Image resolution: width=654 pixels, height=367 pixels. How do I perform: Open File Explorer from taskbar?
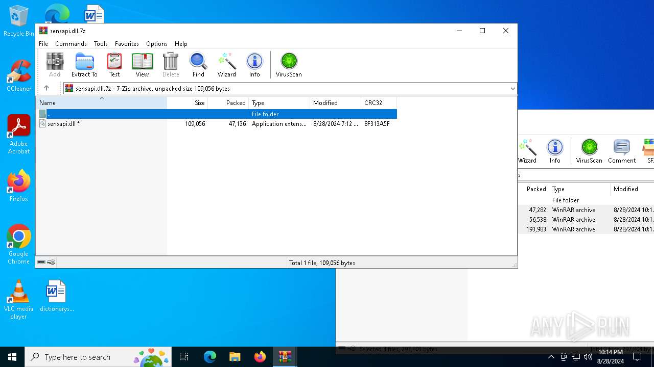click(x=235, y=357)
